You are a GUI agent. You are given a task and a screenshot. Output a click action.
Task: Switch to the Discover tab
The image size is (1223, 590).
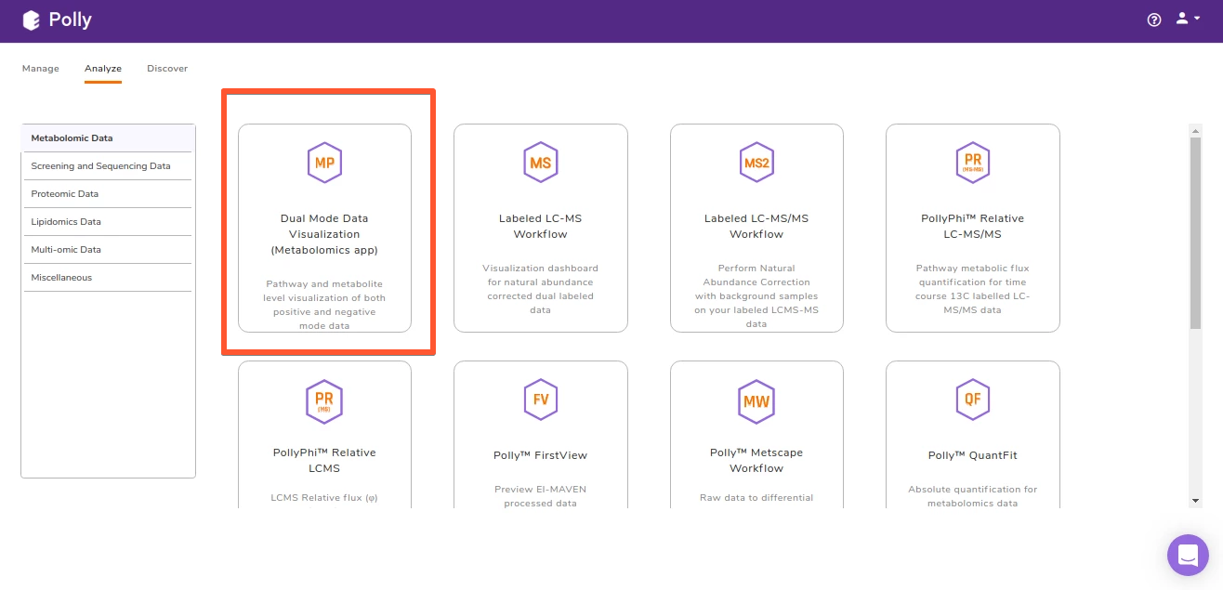(x=167, y=69)
